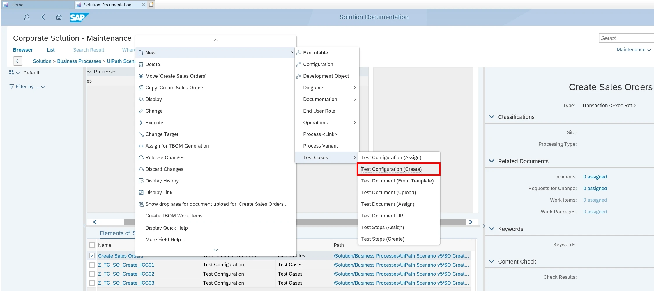Uncheck the Create Sales Orders row checkbox
Screen dimensions: 654x291
pos(92,255)
